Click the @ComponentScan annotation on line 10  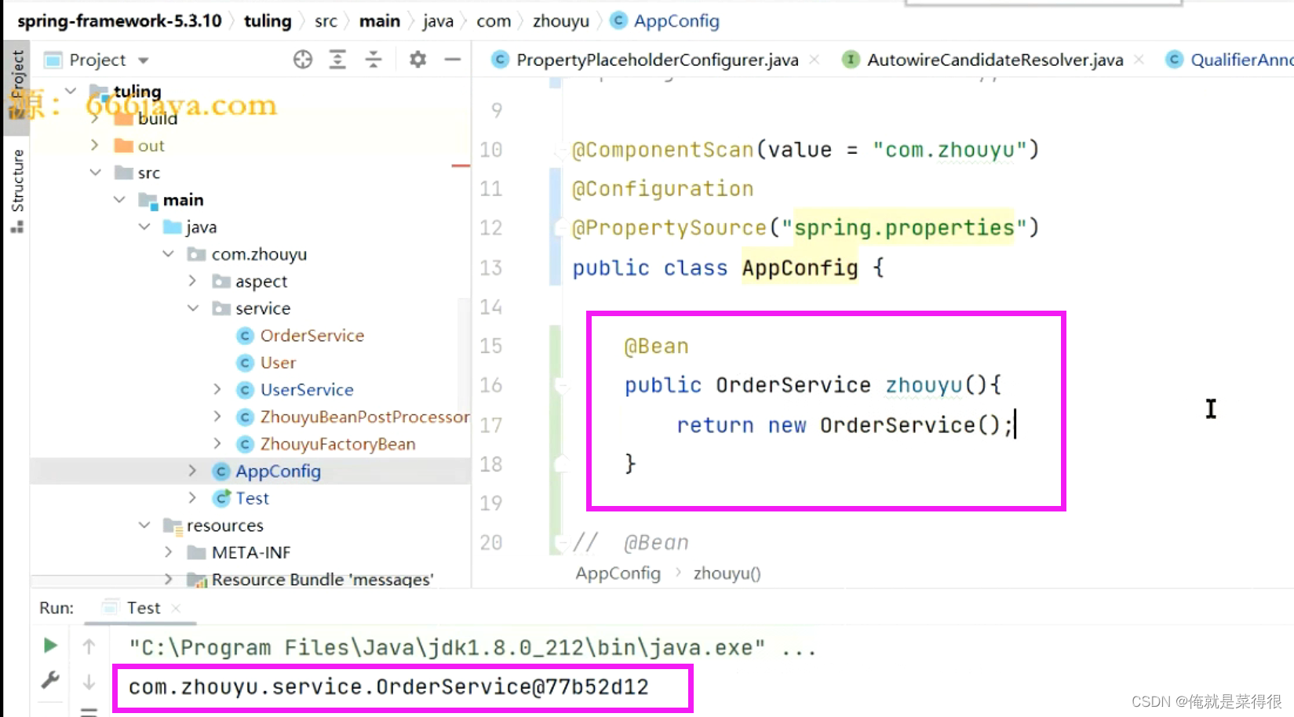pos(663,150)
